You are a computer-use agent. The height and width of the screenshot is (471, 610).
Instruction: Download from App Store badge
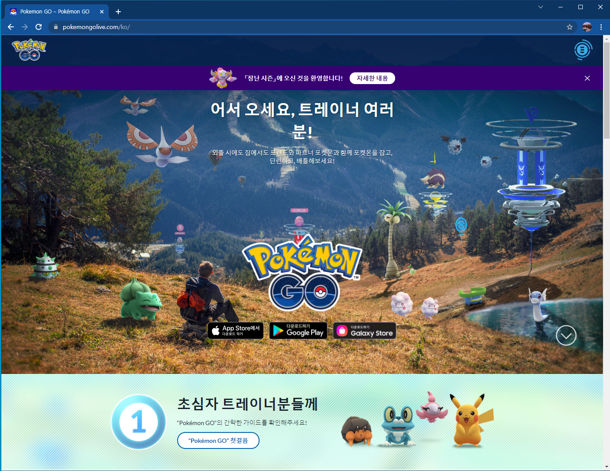tap(236, 331)
